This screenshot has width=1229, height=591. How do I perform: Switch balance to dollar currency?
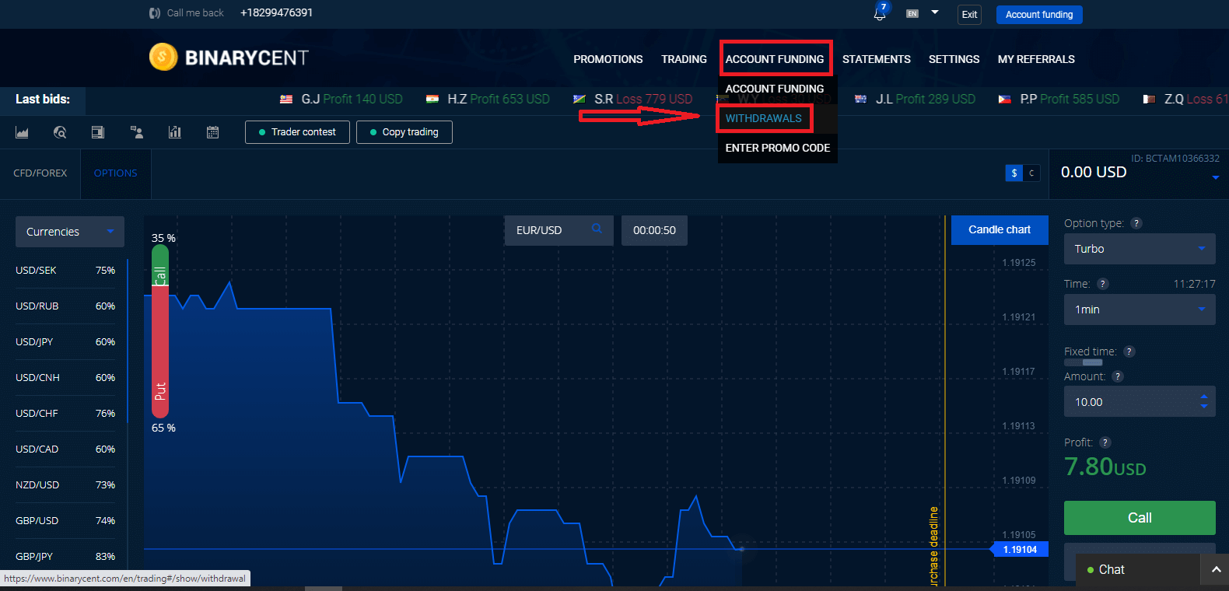pyautogui.click(x=1014, y=173)
